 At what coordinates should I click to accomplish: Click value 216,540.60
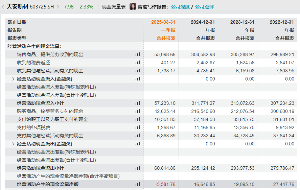tap(203, 111)
